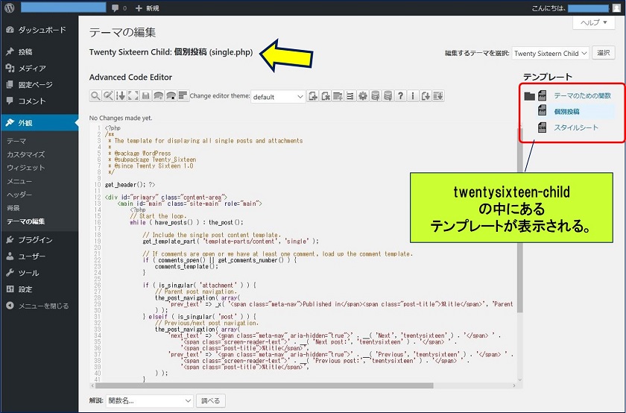Open ユーザー menu in sidebar

39,256
